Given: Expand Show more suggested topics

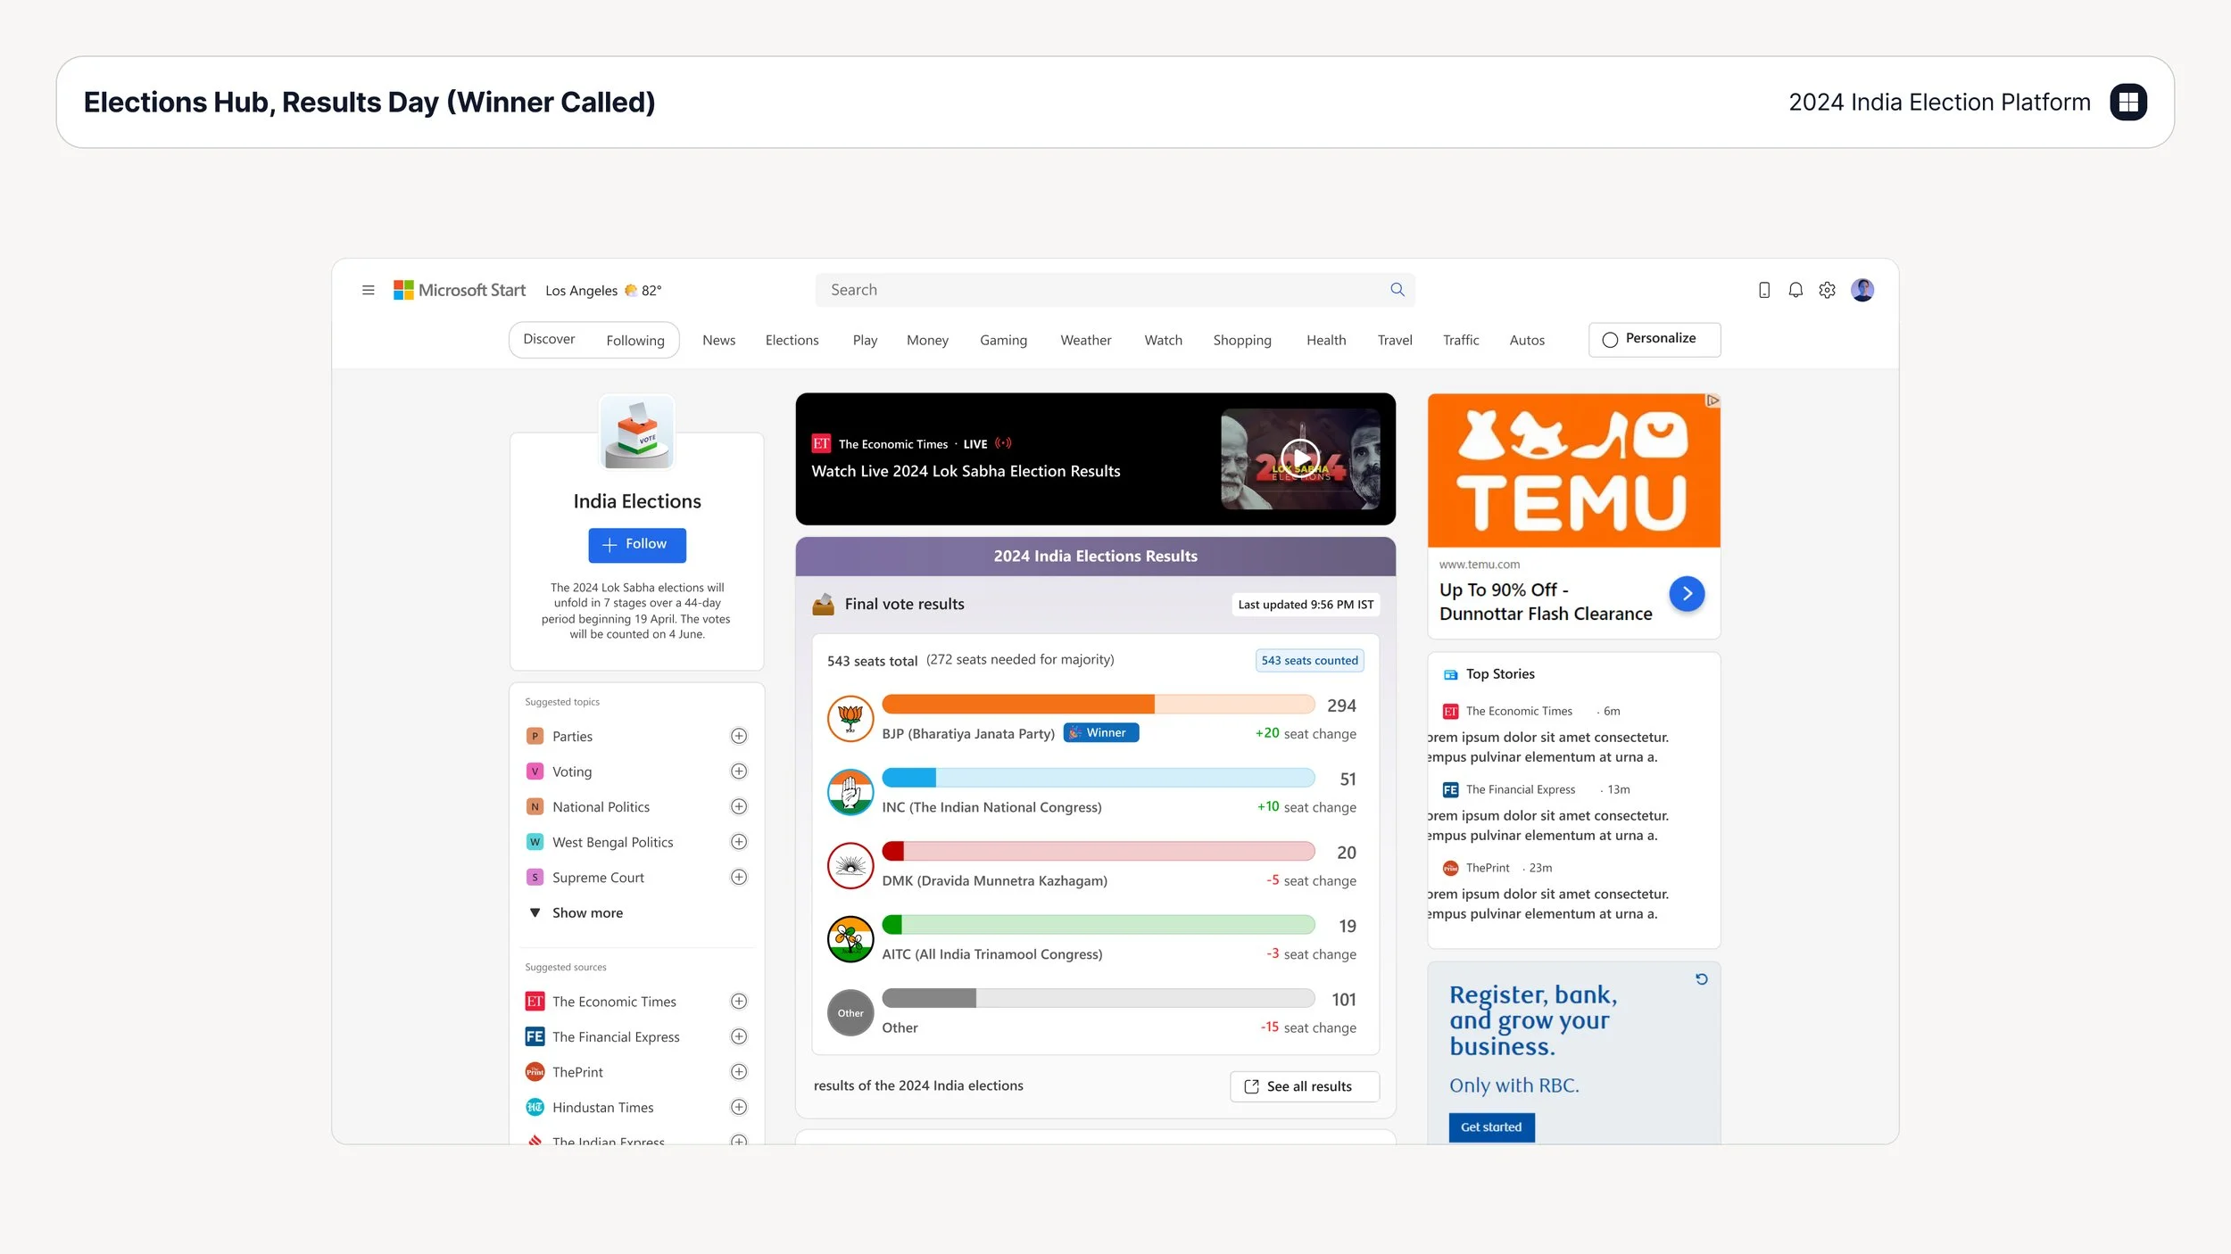Looking at the screenshot, I should [x=586, y=912].
